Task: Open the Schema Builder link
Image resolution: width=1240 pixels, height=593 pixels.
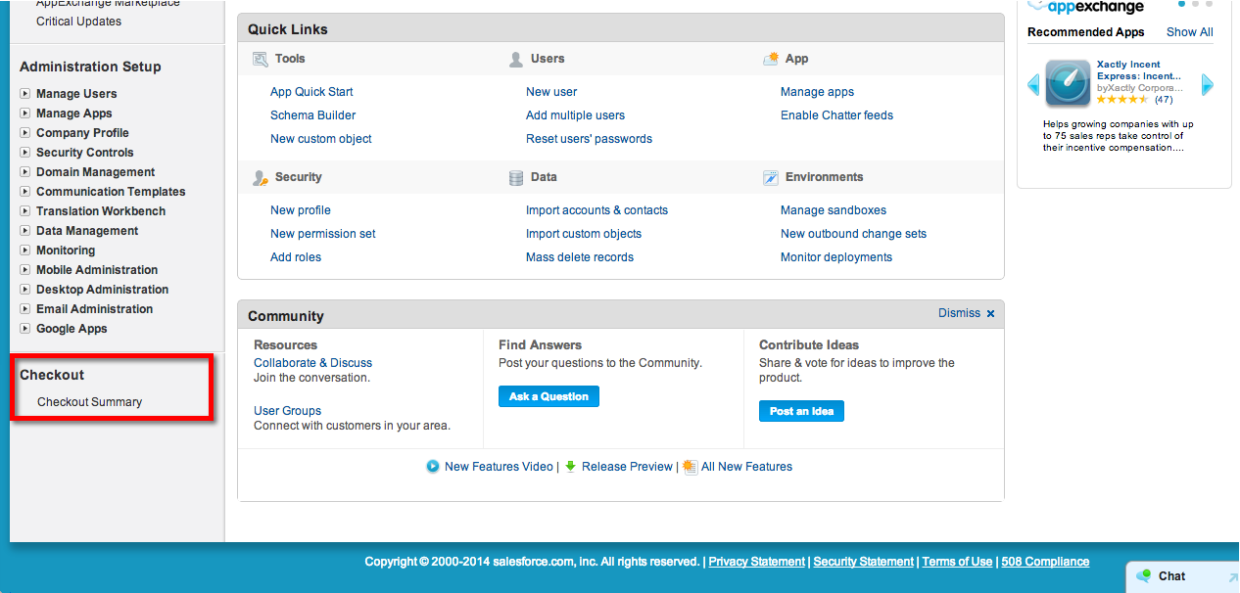Action: tap(312, 115)
